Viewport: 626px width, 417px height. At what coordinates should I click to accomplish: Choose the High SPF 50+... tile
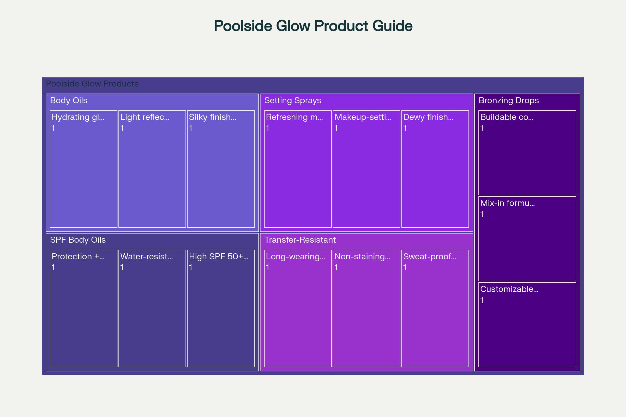pos(221,309)
